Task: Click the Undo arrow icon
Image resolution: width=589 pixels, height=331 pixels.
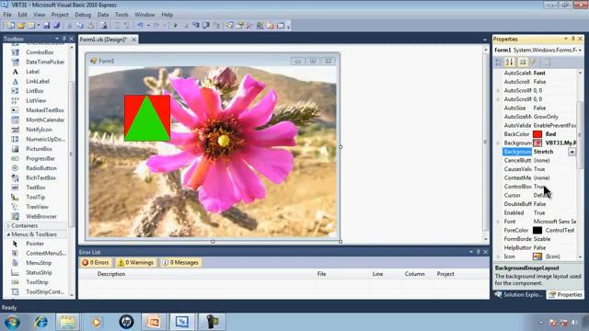Action: click(x=140, y=26)
